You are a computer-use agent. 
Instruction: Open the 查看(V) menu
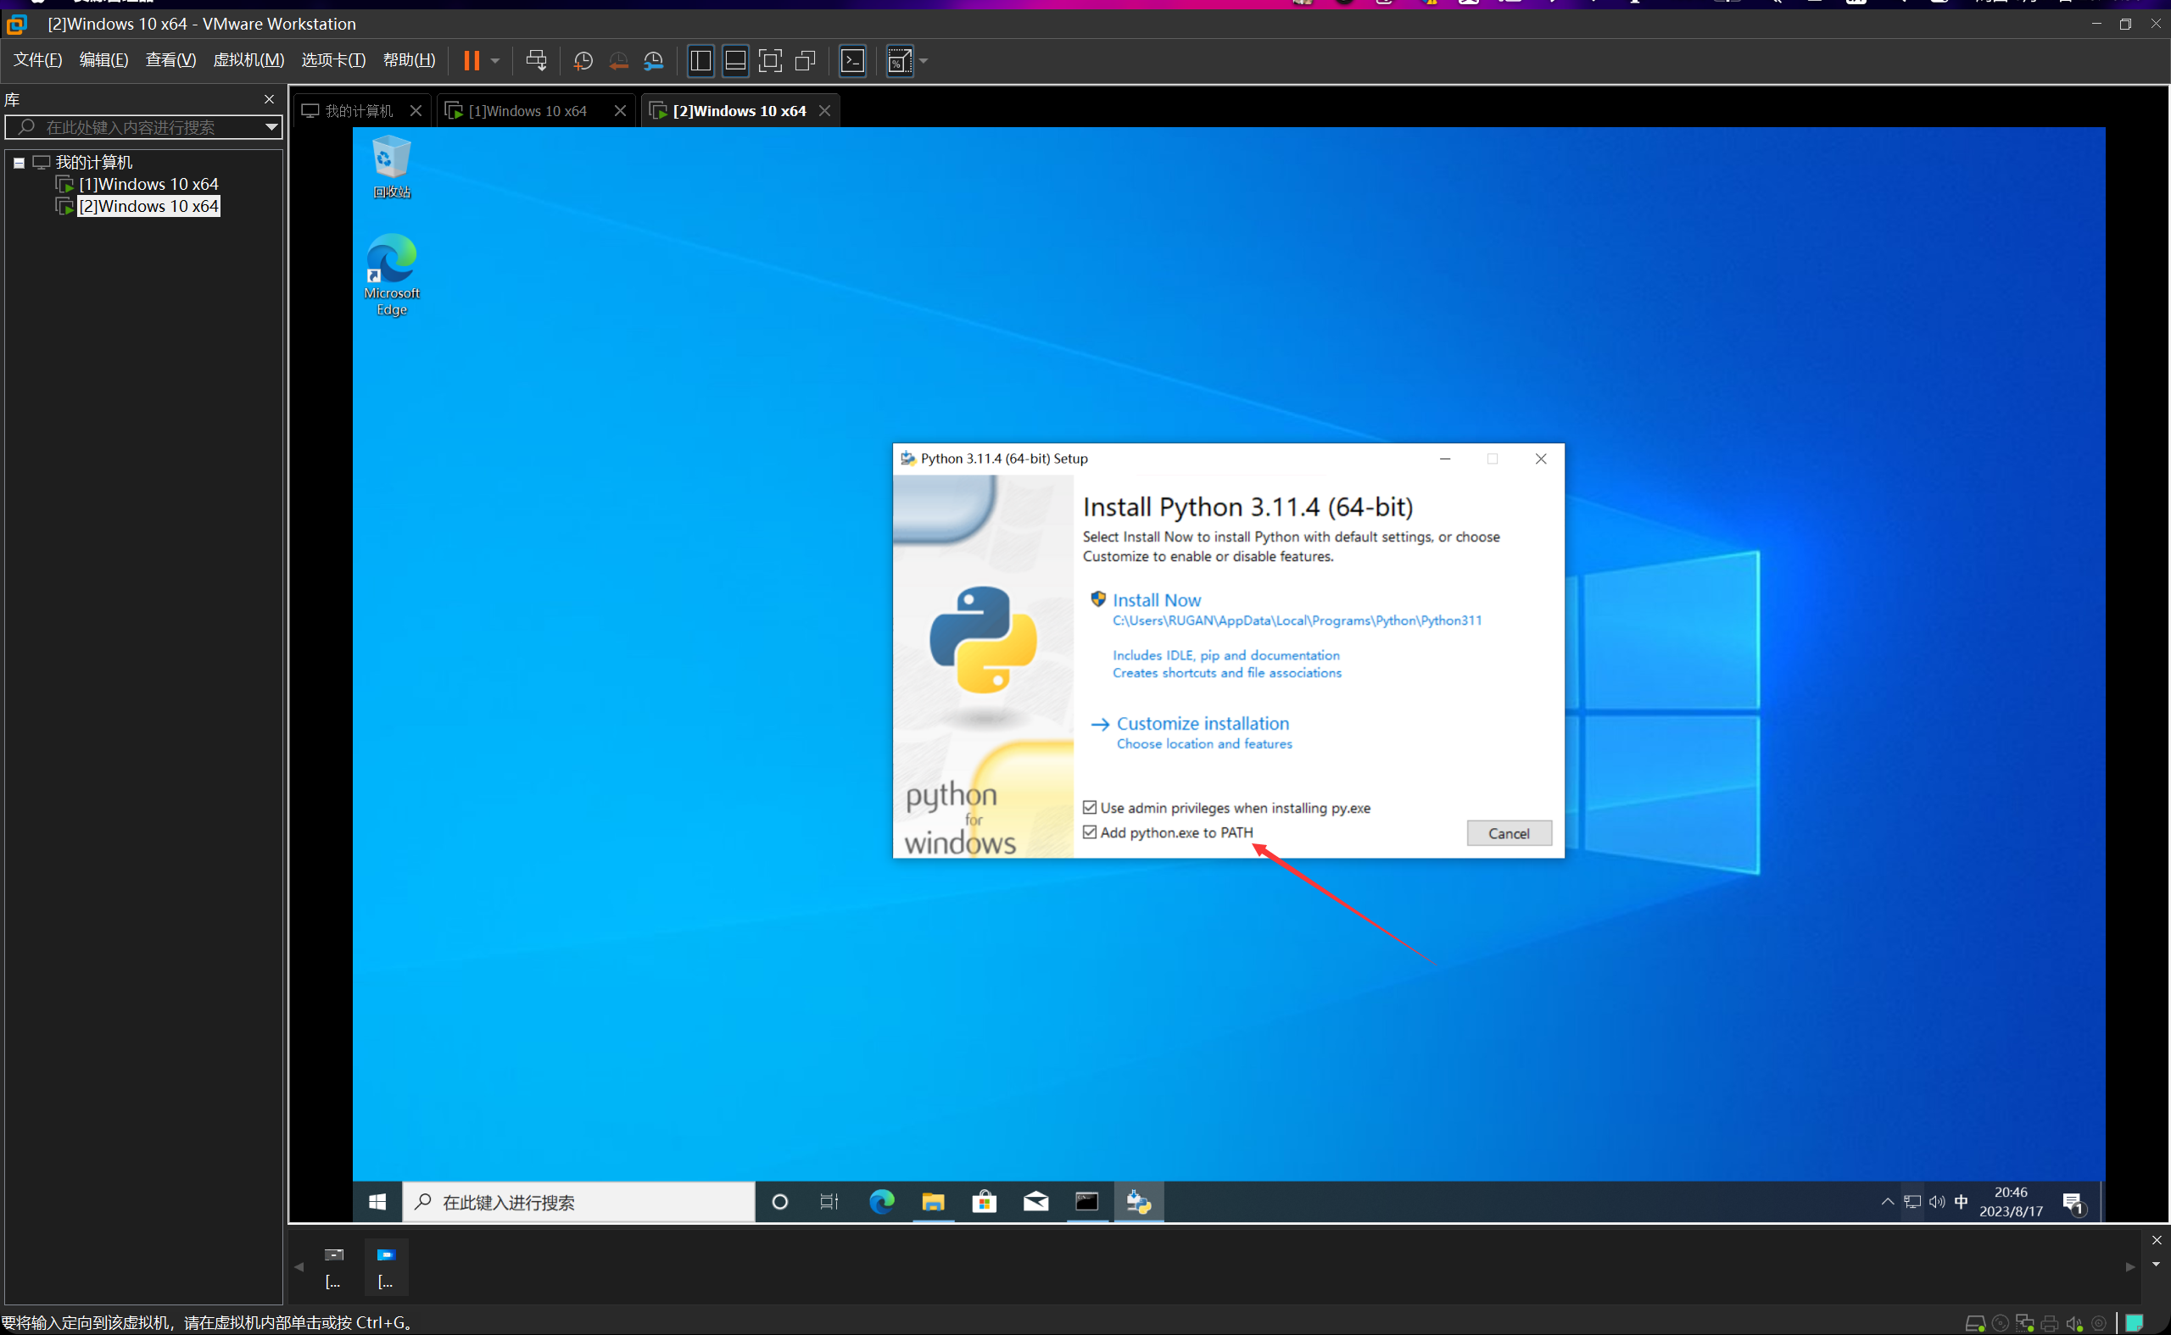pos(170,60)
